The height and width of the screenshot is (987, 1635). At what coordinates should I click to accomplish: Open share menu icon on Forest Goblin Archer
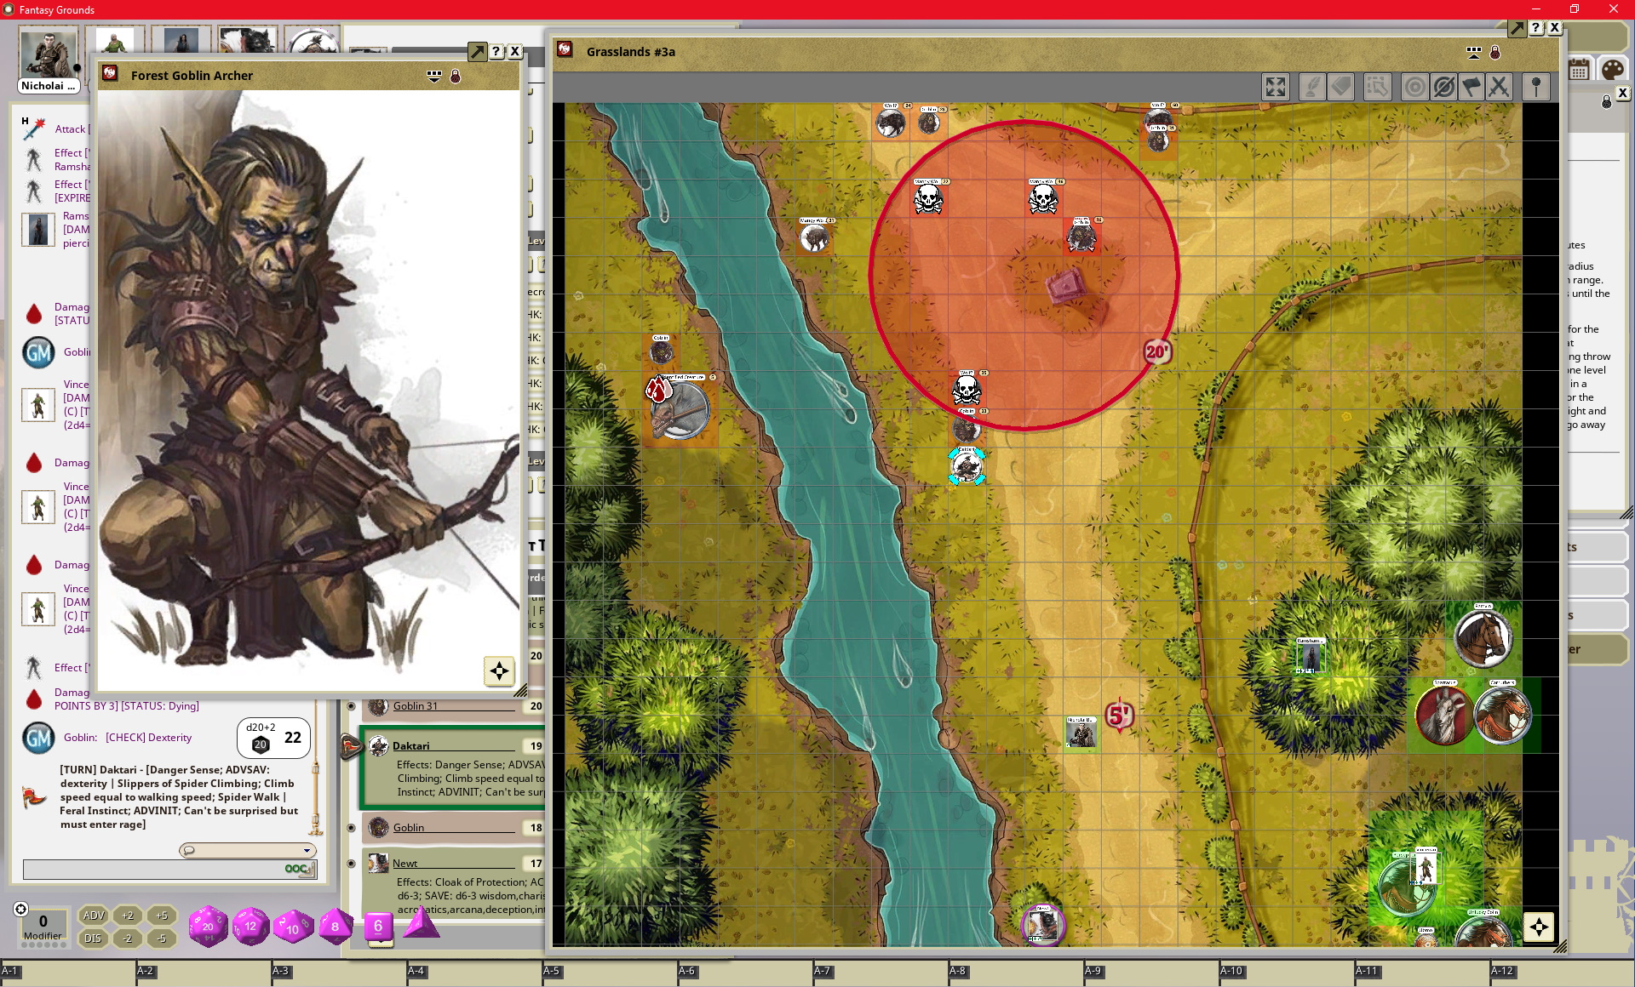434,77
